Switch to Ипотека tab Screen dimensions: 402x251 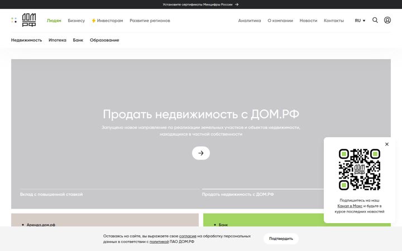(58, 40)
